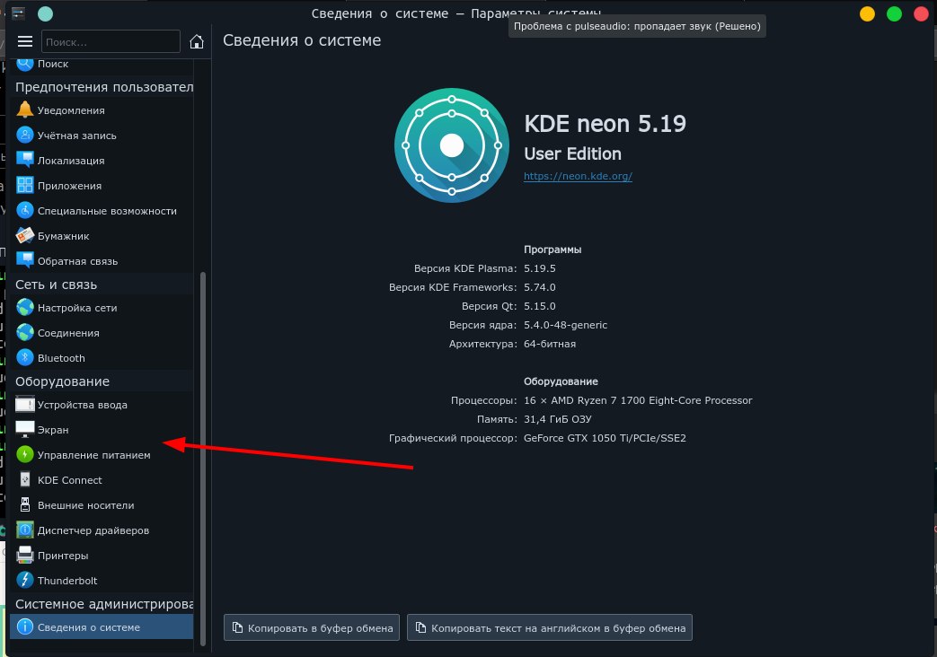Click the Локализация speech-bubble icon
Screen dimensions: 937x657
[24, 160]
